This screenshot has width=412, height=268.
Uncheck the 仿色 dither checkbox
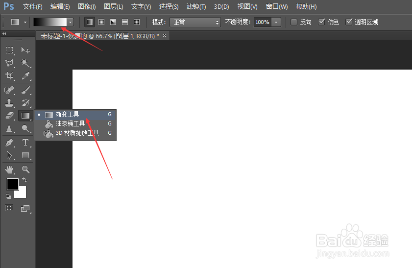[321, 22]
